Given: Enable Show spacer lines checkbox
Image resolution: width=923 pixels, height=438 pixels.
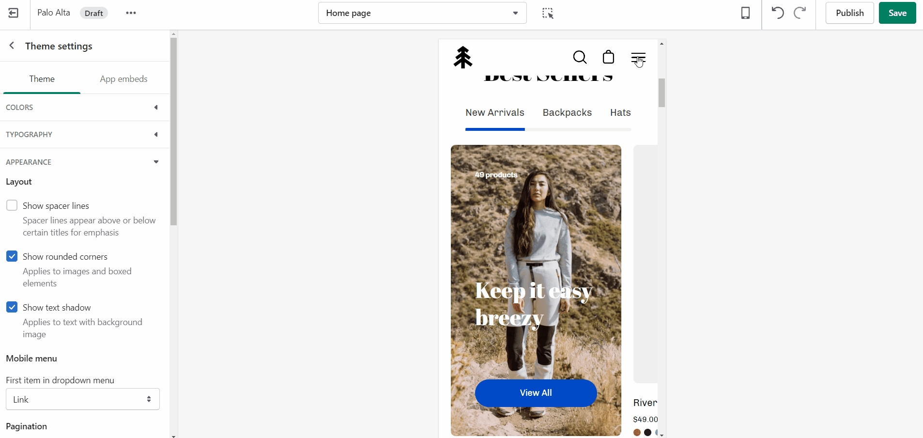Looking at the screenshot, I should 12,205.
